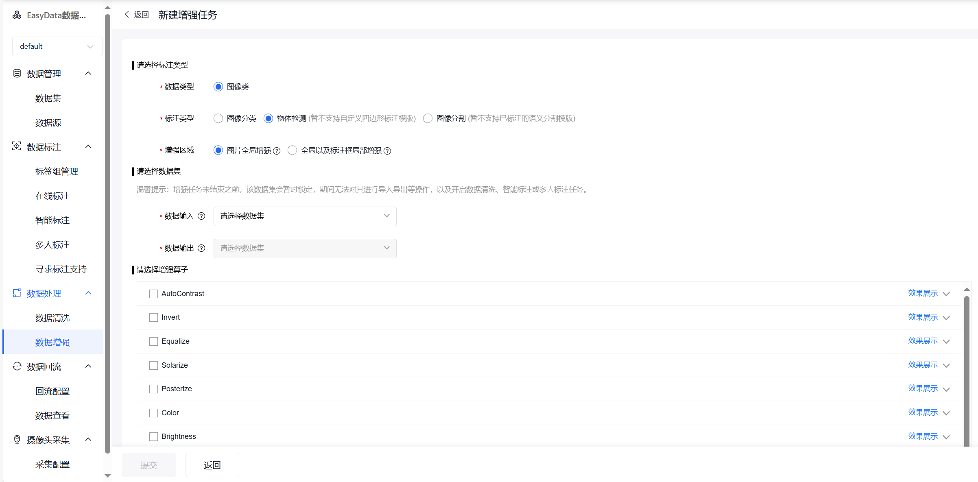Click the 摄像头采集 camera icon
978x482 pixels.
17,439
